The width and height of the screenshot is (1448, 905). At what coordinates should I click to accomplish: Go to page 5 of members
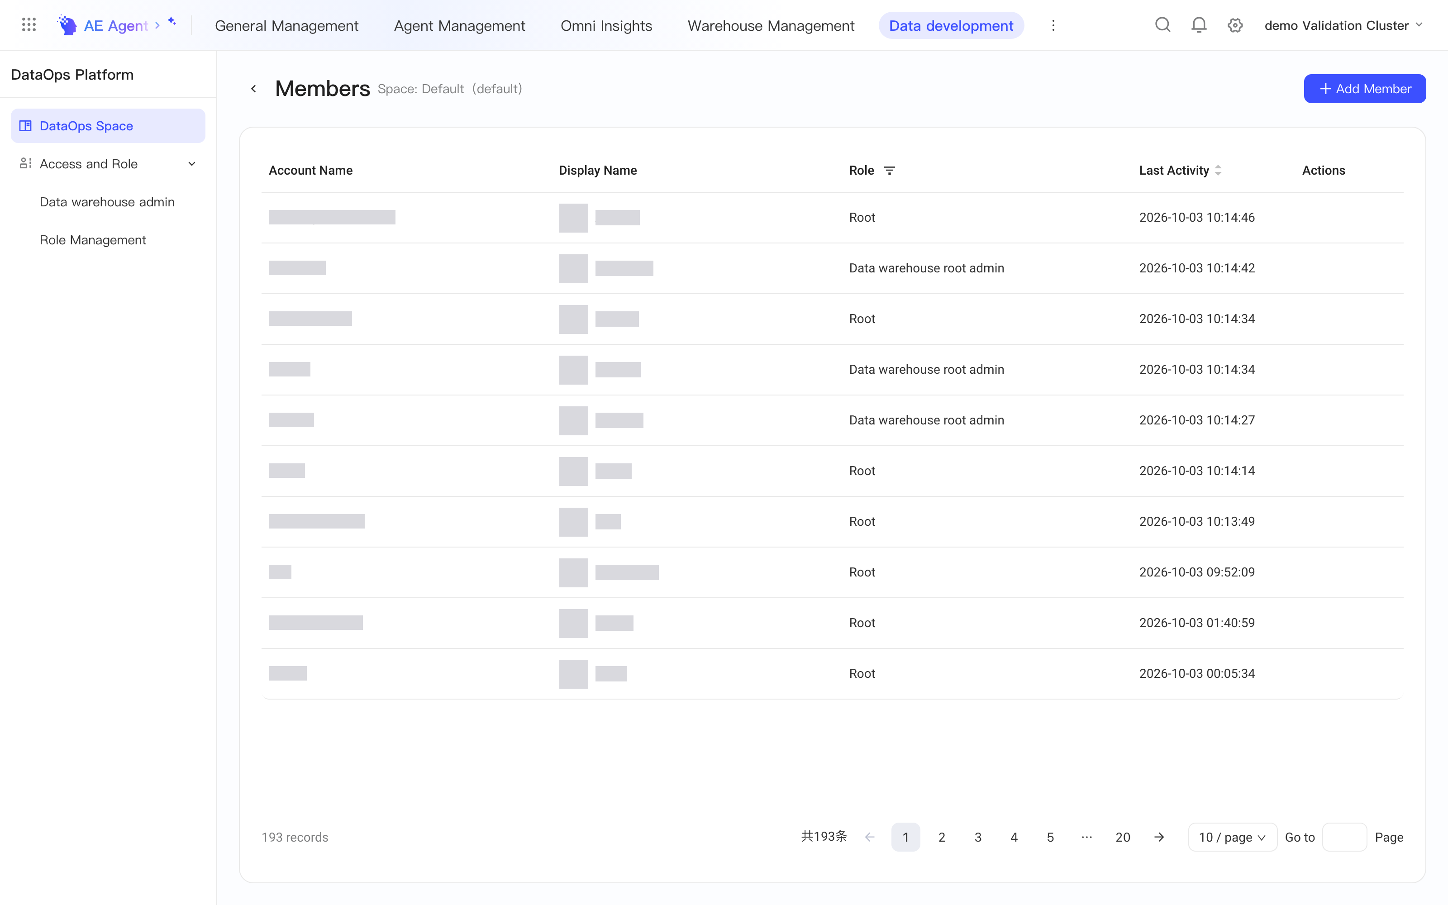point(1050,837)
